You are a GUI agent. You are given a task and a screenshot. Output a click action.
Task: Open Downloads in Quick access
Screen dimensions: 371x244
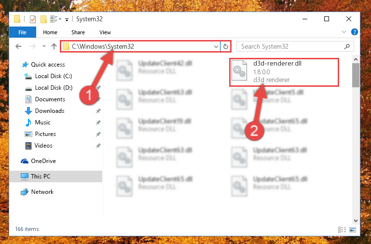tap(50, 110)
